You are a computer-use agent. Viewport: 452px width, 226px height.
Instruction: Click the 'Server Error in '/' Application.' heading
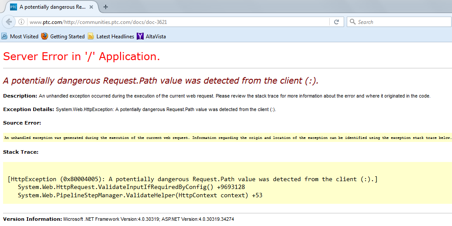point(82,56)
